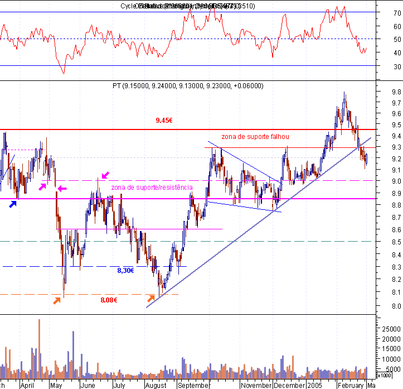Click the June label on the time axis

pyautogui.click(x=88, y=385)
